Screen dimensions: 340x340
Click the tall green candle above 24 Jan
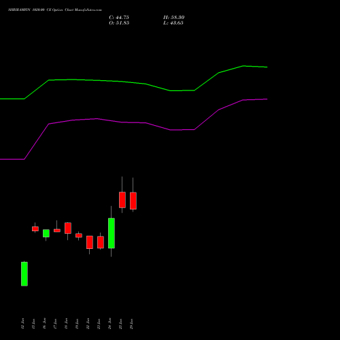tap(112, 233)
